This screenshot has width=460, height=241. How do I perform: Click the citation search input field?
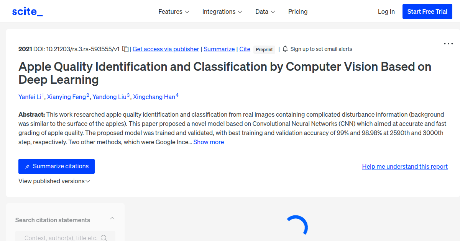[x=61, y=238]
